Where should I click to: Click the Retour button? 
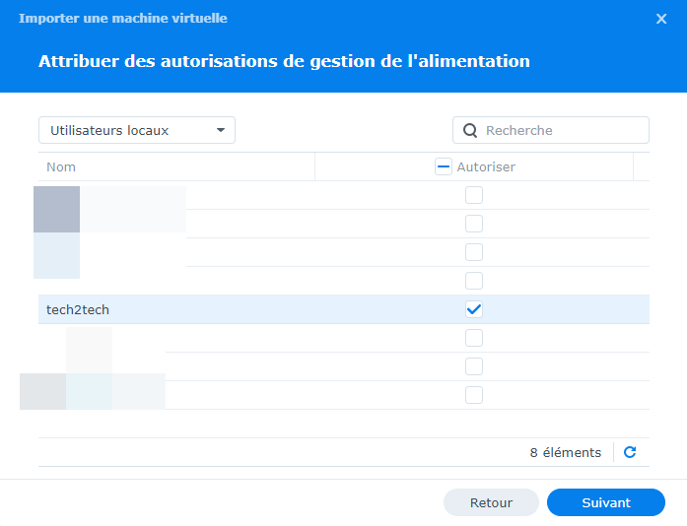click(491, 502)
